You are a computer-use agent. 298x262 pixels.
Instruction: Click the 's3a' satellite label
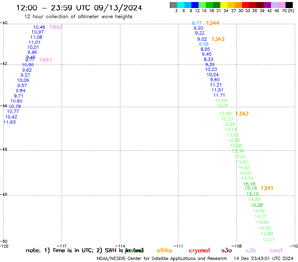pyautogui.click(x=226, y=251)
